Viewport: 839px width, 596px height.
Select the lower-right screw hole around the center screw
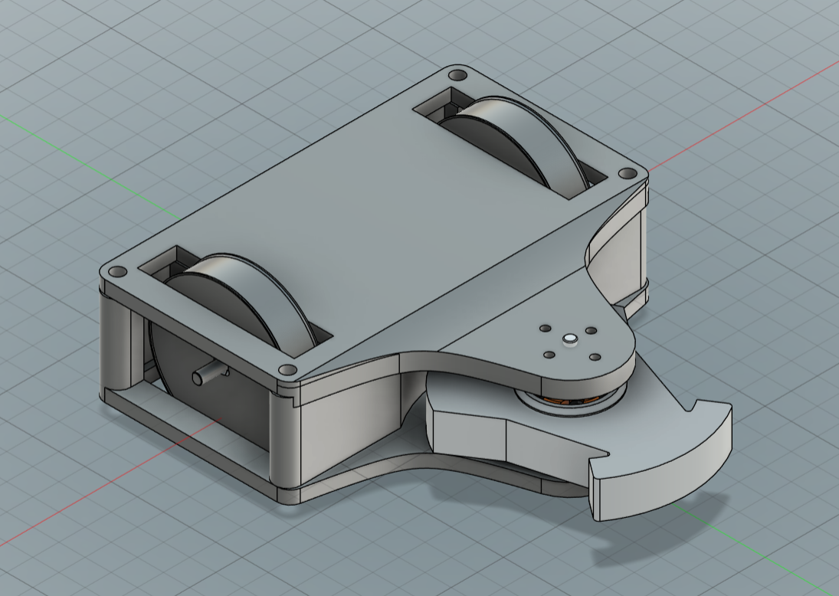pos(593,357)
